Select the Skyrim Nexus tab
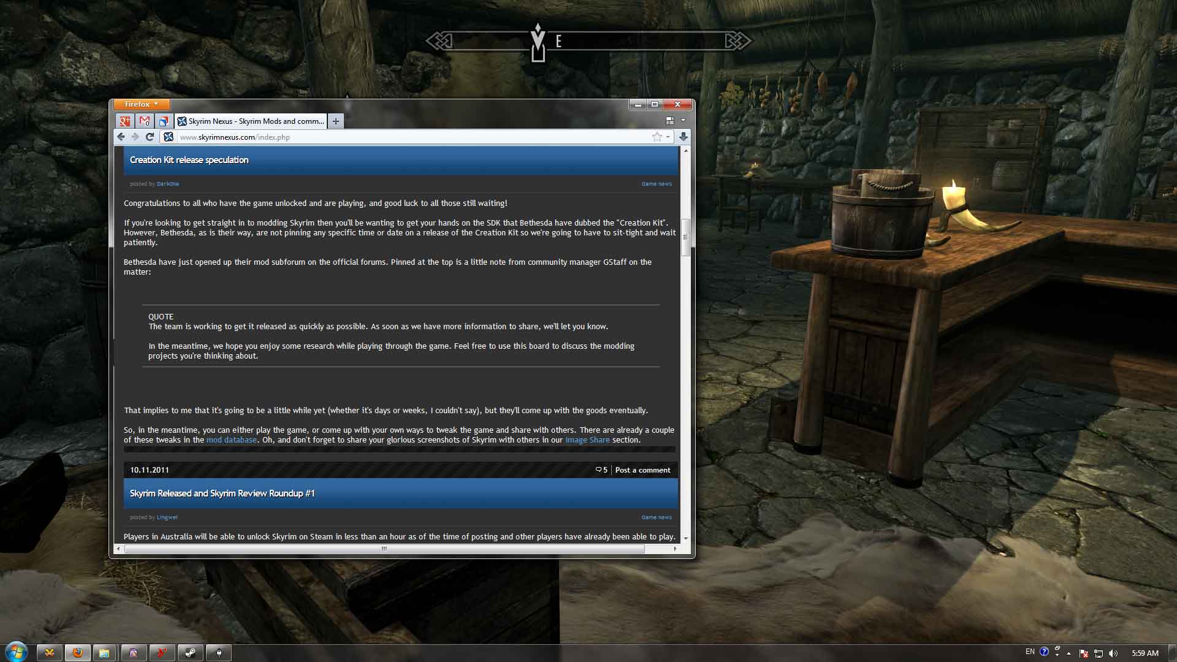 (251, 121)
